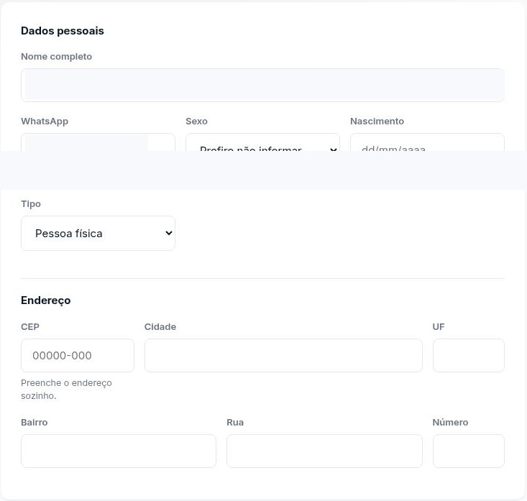Click the 'Preenche o endereço sozinho.' hint text
This screenshot has width=527, height=501.
[66, 390]
